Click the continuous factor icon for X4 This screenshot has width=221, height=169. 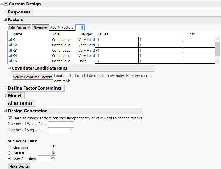tap(10, 56)
